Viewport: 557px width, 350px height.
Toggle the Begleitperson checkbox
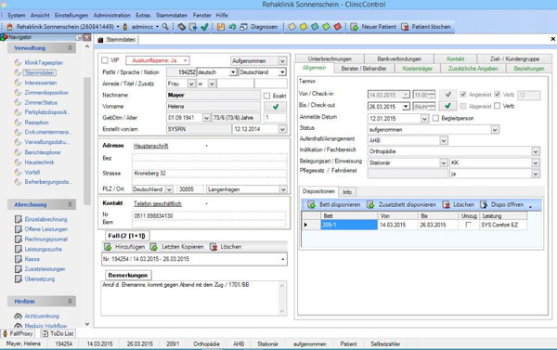tap(436, 118)
